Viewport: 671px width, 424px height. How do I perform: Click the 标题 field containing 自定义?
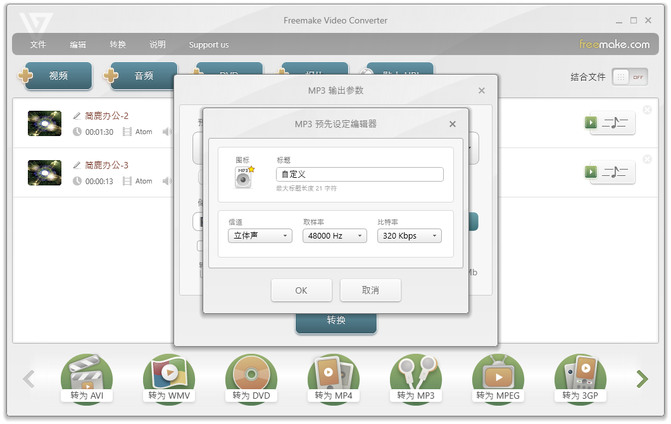click(x=359, y=173)
